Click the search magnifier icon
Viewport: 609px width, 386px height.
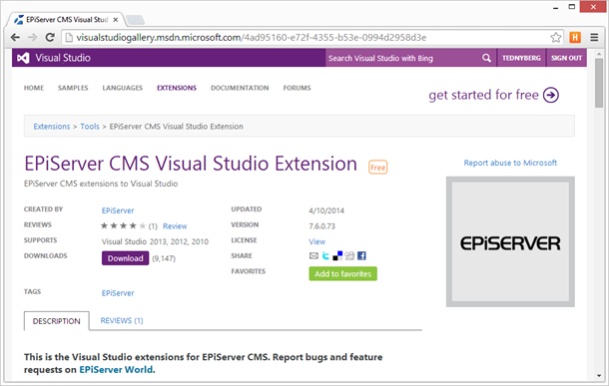pos(486,58)
